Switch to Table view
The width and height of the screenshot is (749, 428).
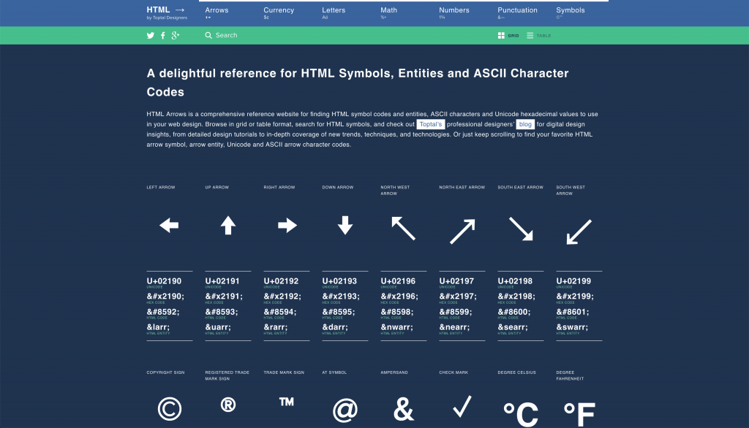point(539,36)
